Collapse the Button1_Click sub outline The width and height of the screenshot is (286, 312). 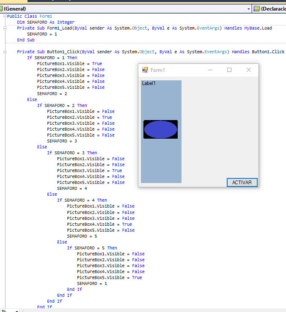click(5, 52)
